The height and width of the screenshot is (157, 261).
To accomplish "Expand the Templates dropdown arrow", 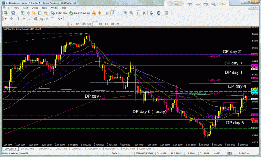I will point(169,13).
